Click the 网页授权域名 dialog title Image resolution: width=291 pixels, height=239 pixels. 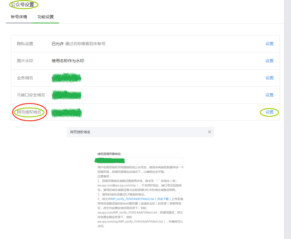point(80,132)
